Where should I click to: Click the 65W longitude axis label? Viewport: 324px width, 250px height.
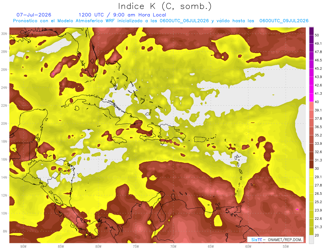[211, 246]
